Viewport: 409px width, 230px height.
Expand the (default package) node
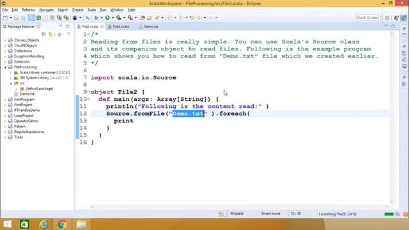[17, 89]
